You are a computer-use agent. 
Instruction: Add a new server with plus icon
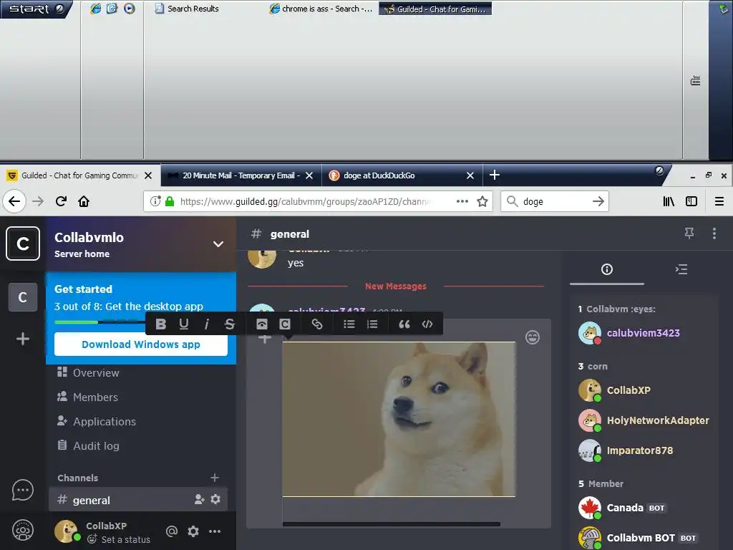[22, 338]
